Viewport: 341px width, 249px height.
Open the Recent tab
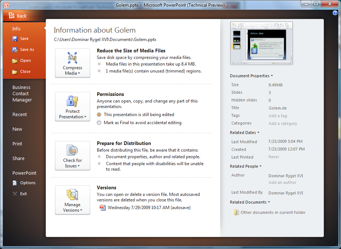coord(19,114)
